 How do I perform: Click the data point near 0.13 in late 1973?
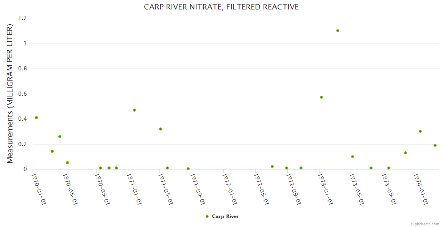point(406,153)
